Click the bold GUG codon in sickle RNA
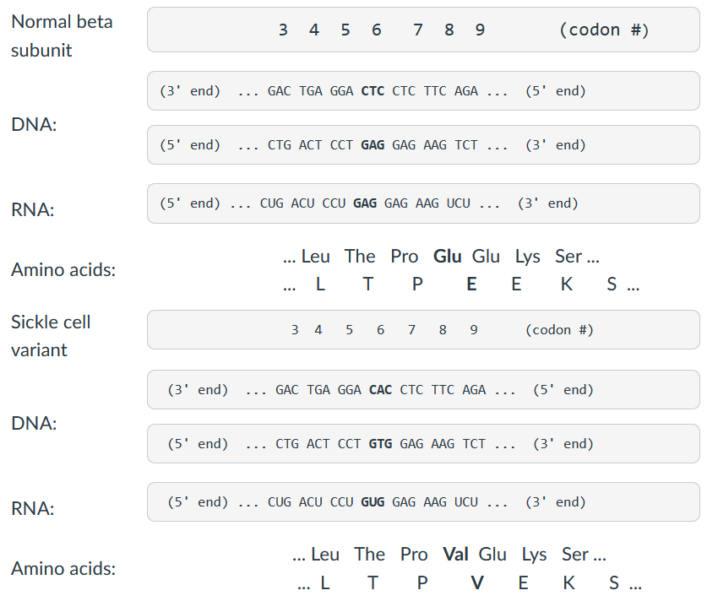This screenshot has height=612, width=718. 373,502
